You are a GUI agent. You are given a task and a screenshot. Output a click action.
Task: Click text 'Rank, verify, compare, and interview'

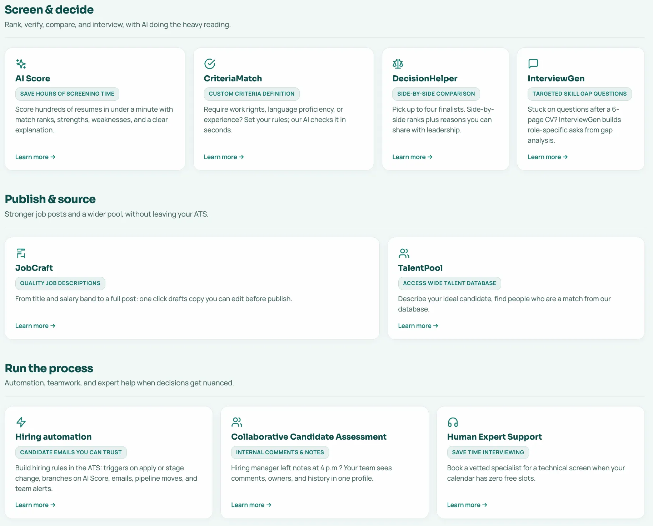point(64,25)
